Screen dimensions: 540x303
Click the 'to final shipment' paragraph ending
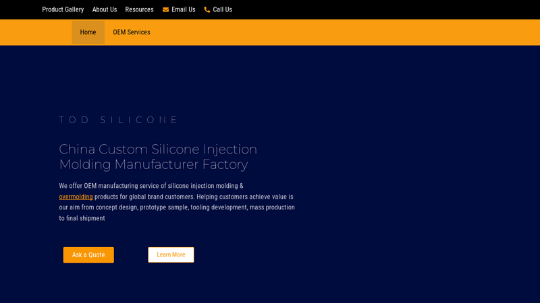(82, 218)
